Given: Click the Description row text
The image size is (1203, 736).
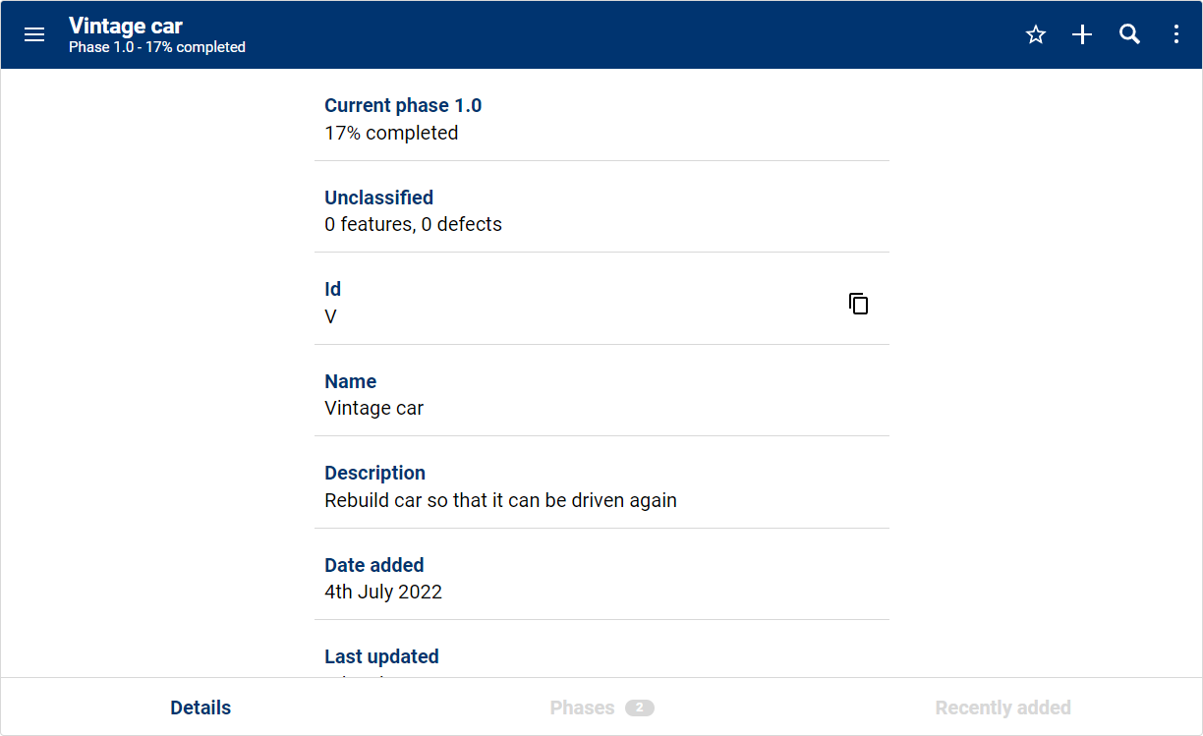Looking at the screenshot, I should click(500, 500).
